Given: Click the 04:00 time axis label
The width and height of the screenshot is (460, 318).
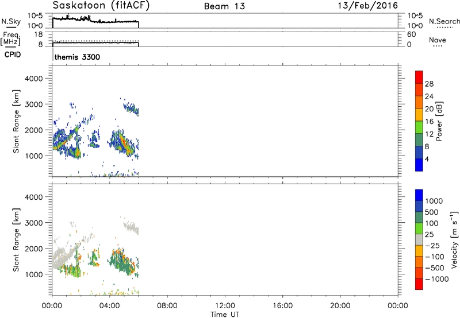Looking at the screenshot, I should [x=110, y=306].
